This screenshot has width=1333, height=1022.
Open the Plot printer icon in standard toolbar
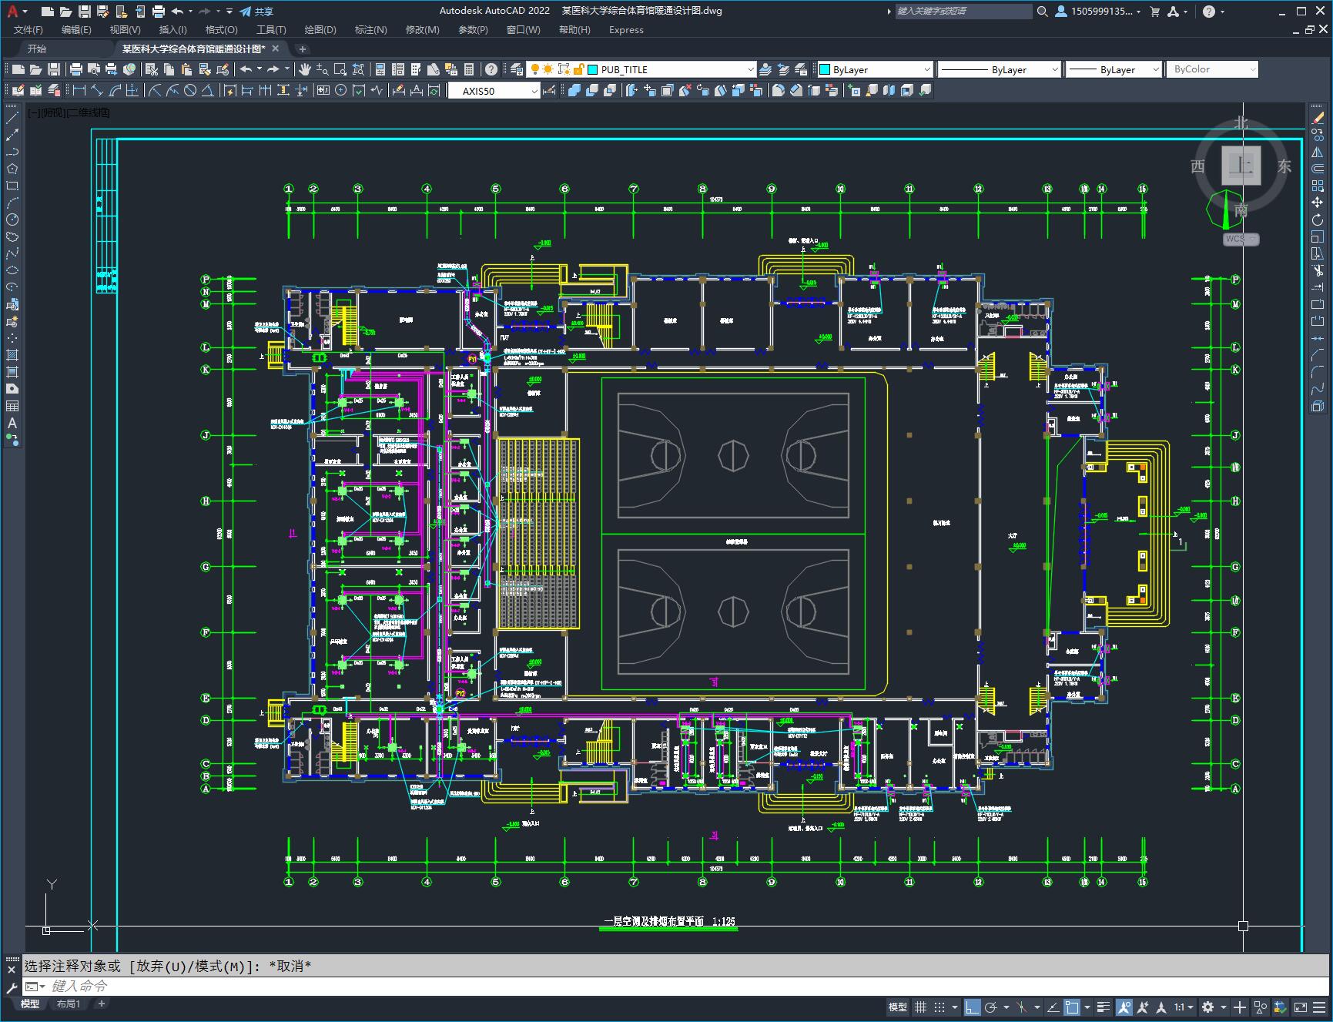point(77,69)
